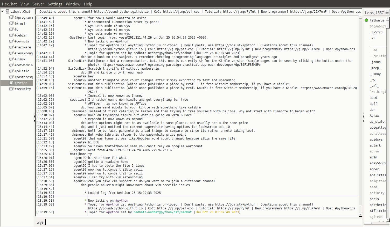Select user achilleas in the user list
Image resolution: width=390 pixels, height=227 pixels.
coord(378,133)
